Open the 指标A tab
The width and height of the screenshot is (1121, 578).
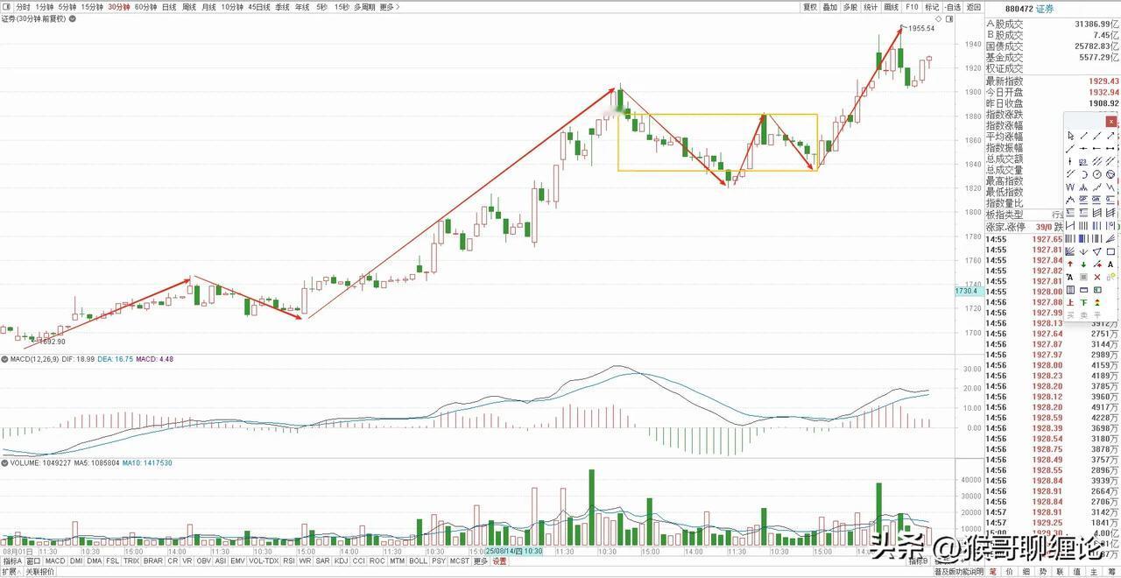12,560
